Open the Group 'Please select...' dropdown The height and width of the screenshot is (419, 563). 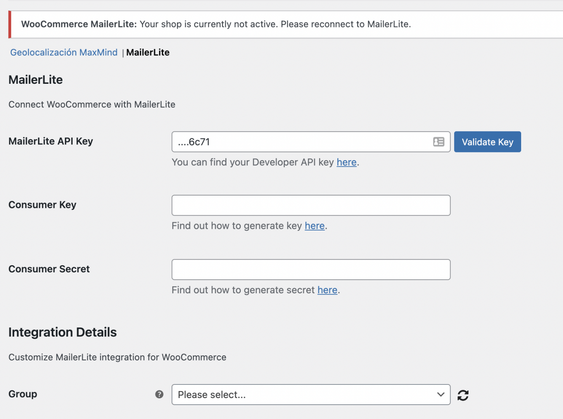point(311,395)
